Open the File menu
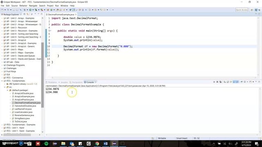Image resolution: width=262 pixels, height=147 pixels. coord(2,6)
